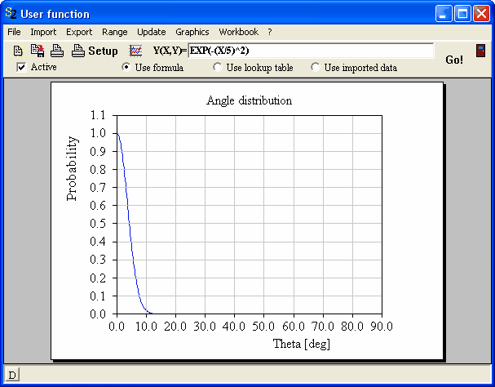The width and height of the screenshot is (495, 387).
Task: Click the Print icon
Action: tap(57, 51)
